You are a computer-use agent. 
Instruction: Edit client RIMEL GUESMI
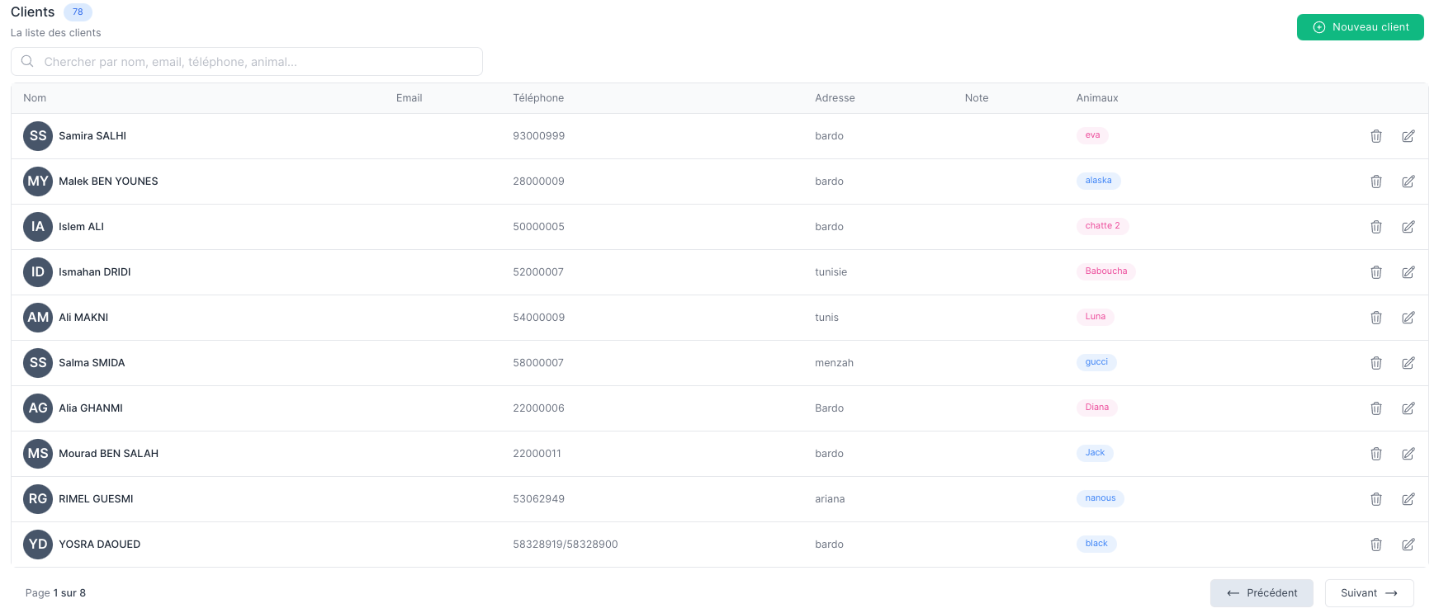point(1408,499)
